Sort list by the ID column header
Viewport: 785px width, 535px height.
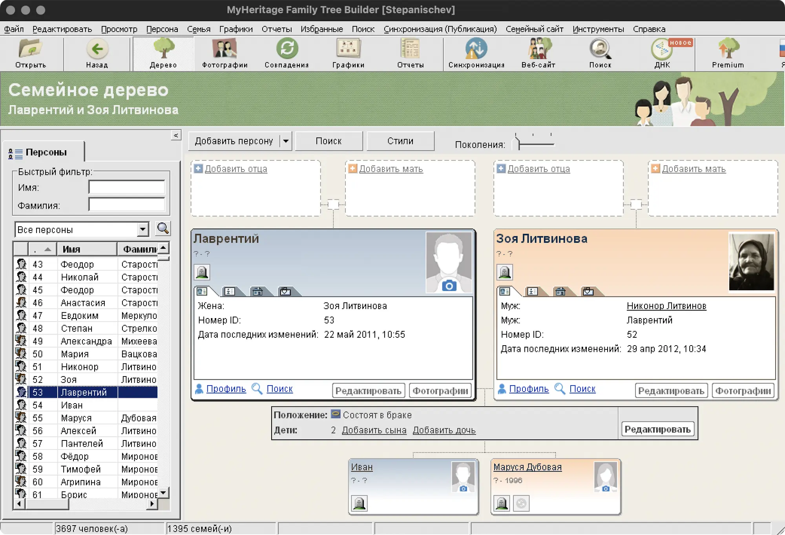point(42,249)
